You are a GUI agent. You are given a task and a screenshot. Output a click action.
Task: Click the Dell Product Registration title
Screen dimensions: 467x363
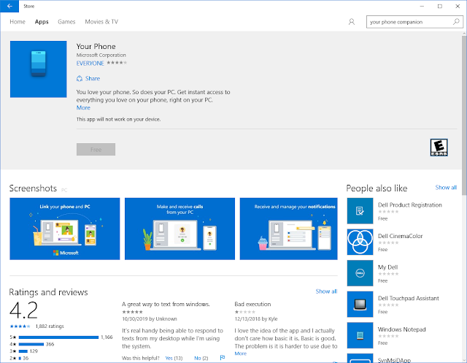pos(410,205)
